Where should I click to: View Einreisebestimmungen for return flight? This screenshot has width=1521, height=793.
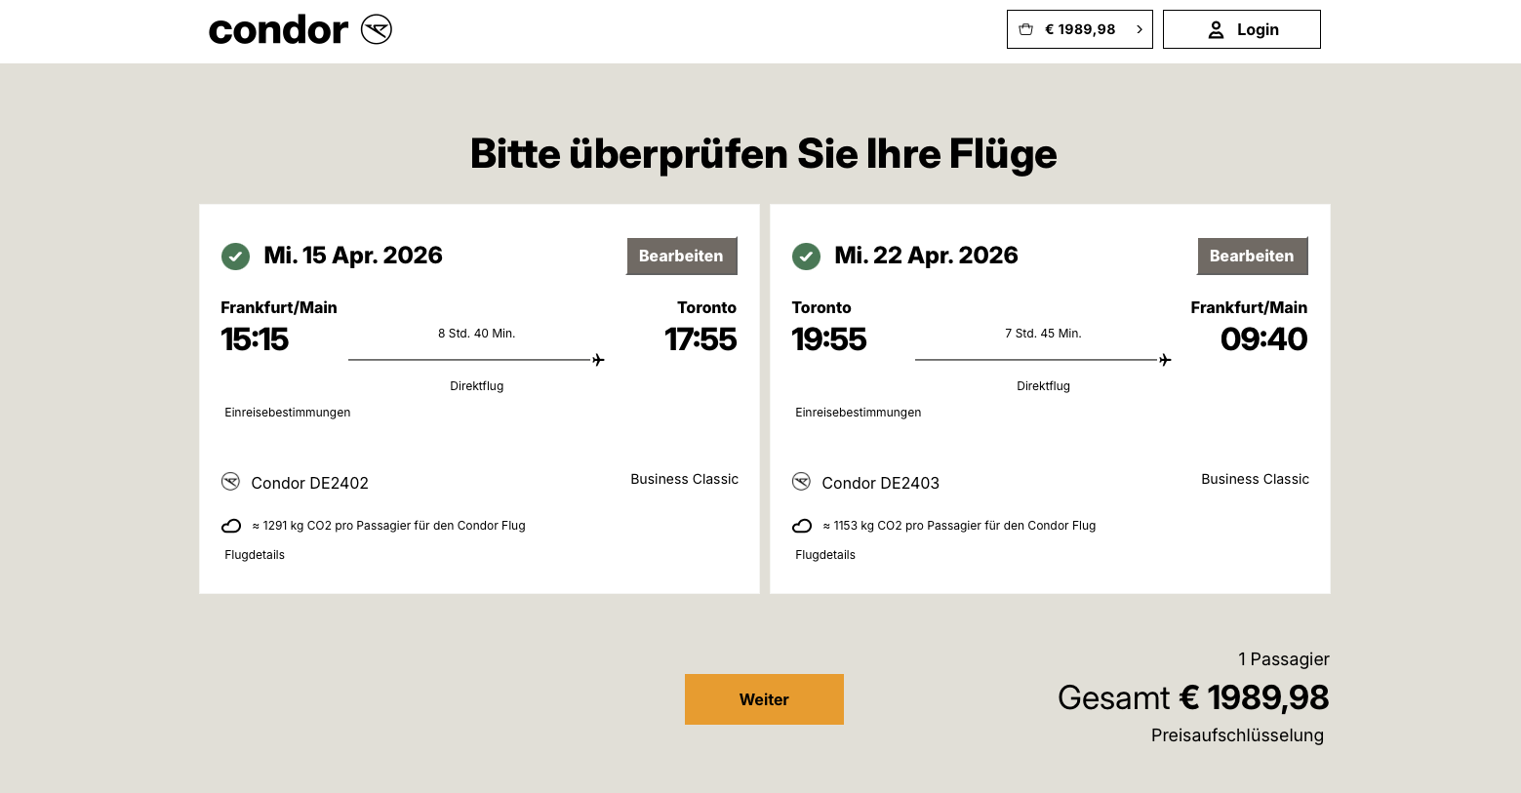click(x=859, y=413)
